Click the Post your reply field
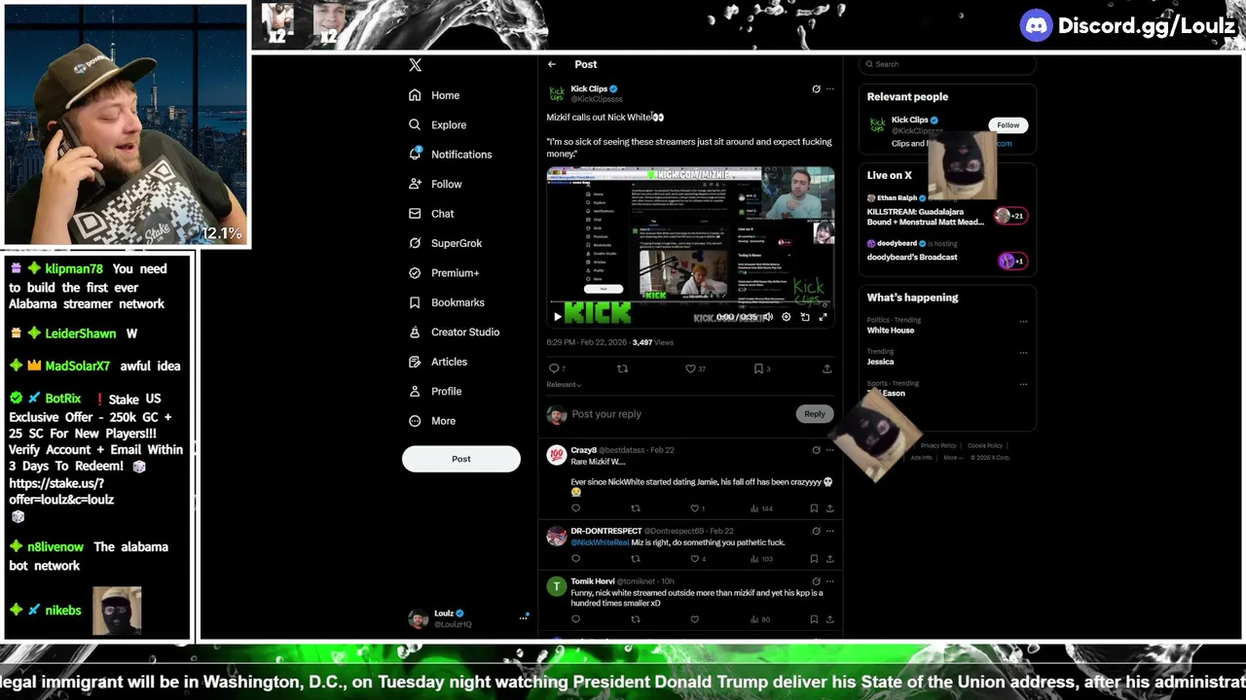Image resolution: width=1246 pixels, height=700 pixels. [x=681, y=414]
